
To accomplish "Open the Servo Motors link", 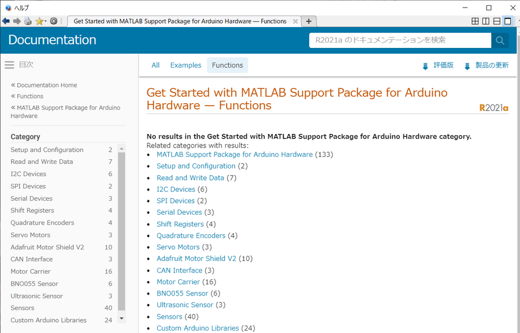I will point(178,247).
